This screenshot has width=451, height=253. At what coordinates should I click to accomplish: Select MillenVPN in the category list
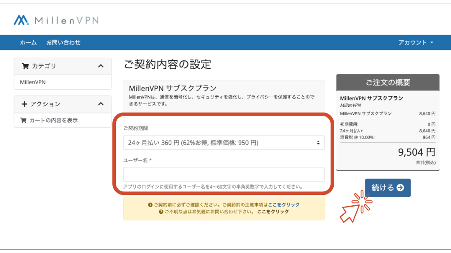point(33,82)
